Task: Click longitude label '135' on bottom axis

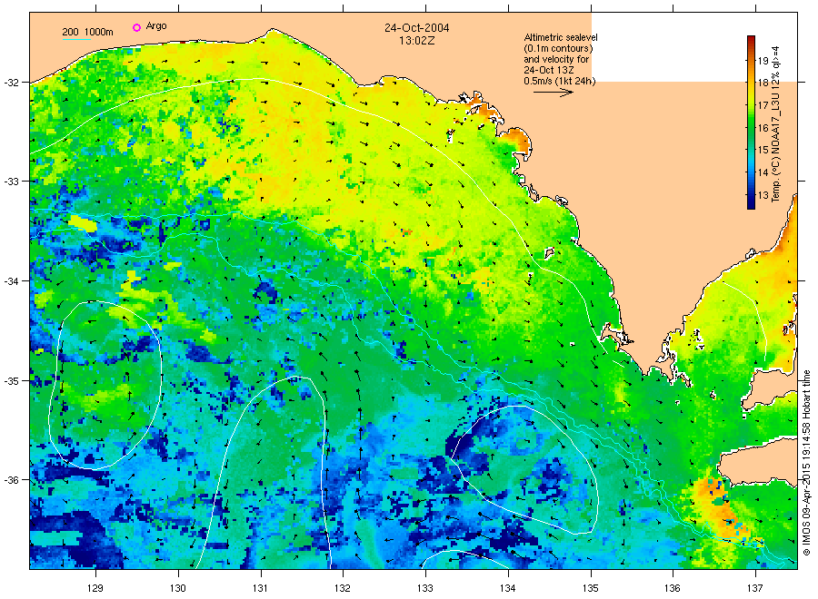Action: (591, 588)
